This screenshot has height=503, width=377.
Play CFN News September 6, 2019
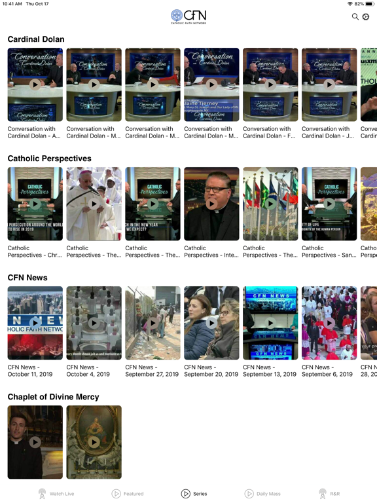point(329,323)
